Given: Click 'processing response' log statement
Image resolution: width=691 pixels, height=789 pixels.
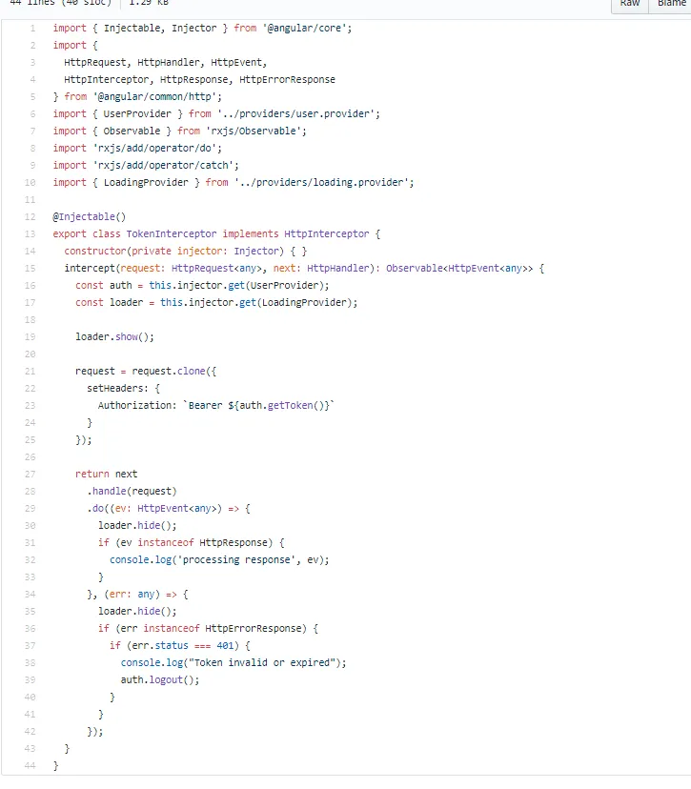Looking at the screenshot, I should click(219, 559).
